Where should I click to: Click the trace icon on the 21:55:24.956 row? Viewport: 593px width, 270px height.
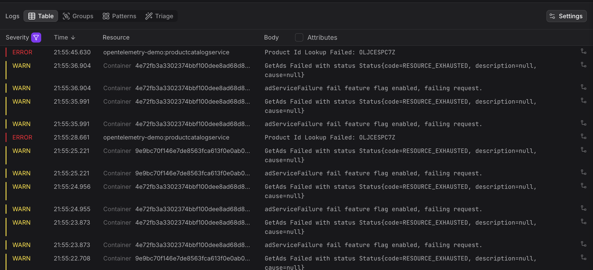[x=584, y=186]
